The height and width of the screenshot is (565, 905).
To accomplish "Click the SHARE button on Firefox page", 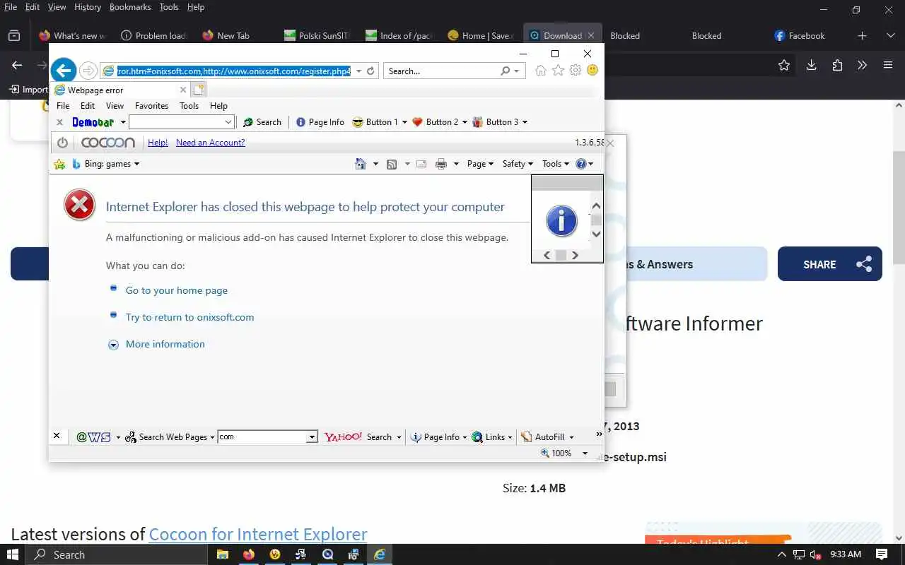I will [830, 264].
